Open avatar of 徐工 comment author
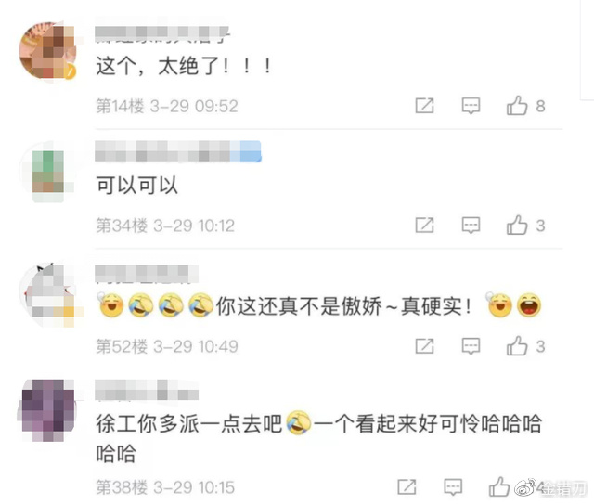This screenshot has height=504, width=594. (48, 409)
